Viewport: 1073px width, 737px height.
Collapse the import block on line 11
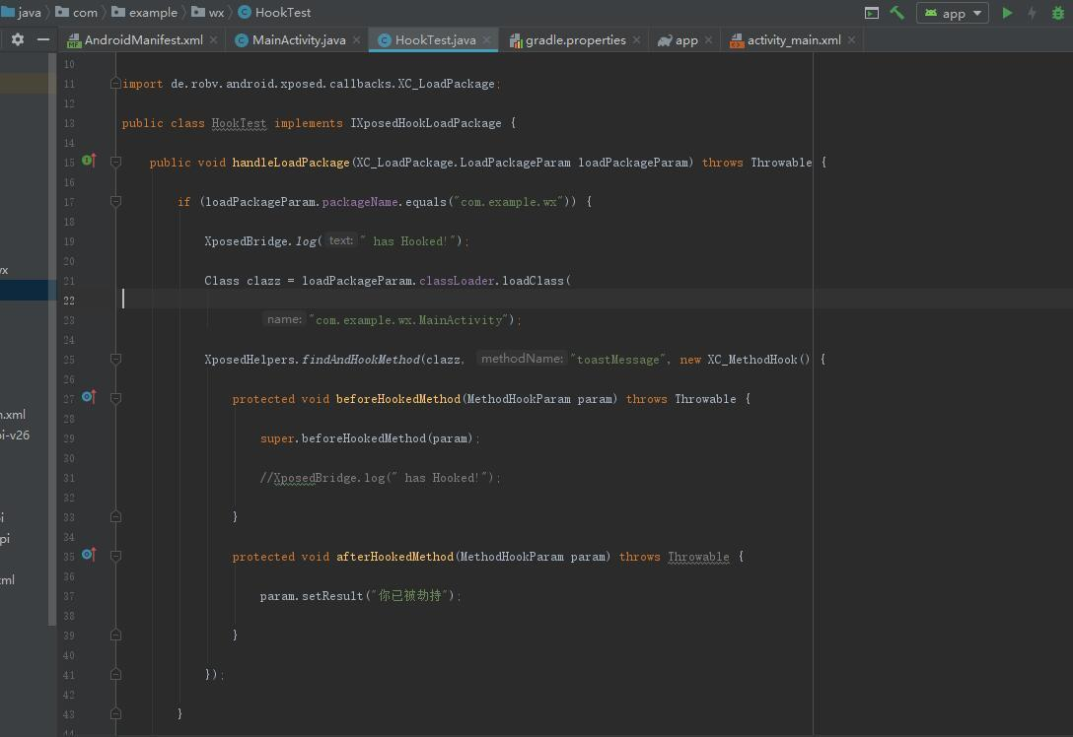[x=115, y=84]
